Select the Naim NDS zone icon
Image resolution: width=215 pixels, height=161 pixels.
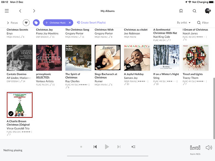(195, 148)
